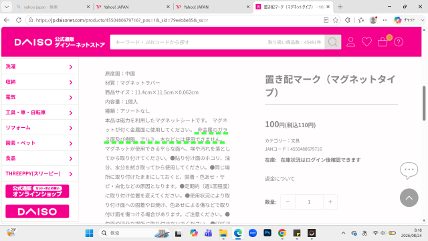Image resolution: width=428 pixels, height=241 pixels.
Task: Open the clock and date in taskbar
Action: (411, 233)
